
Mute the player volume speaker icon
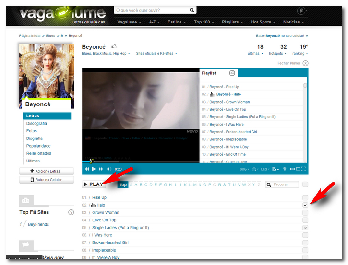(109, 169)
